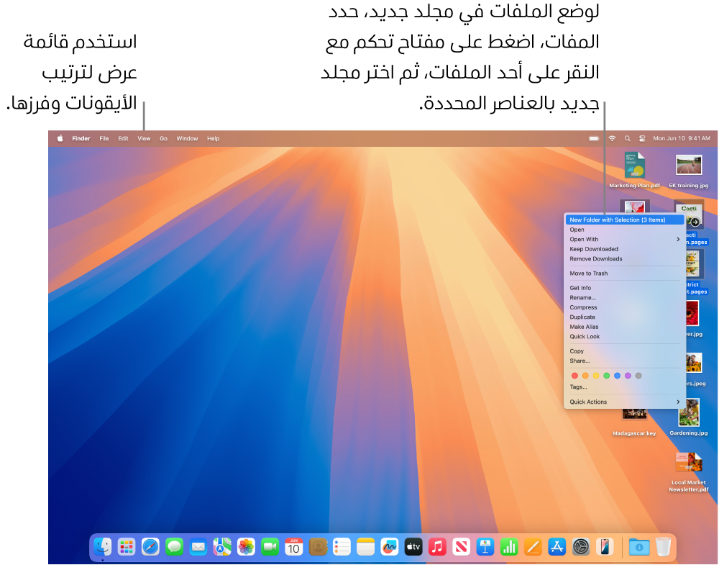719x565 pixels.
Task: Open the Go menu
Action: coord(164,138)
